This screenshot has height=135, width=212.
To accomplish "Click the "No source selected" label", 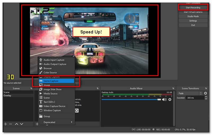I will [12, 83].
